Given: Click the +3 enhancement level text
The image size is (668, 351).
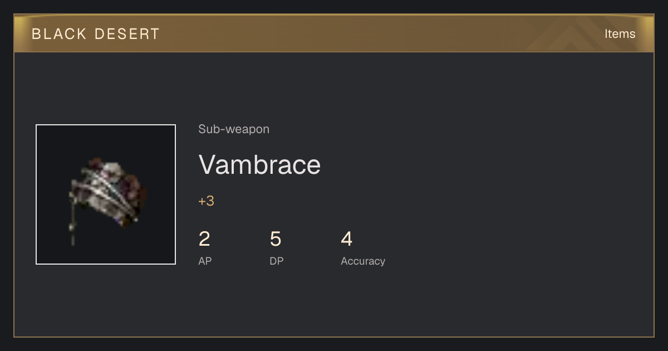Looking at the screenshot, I should click(206, 201).
